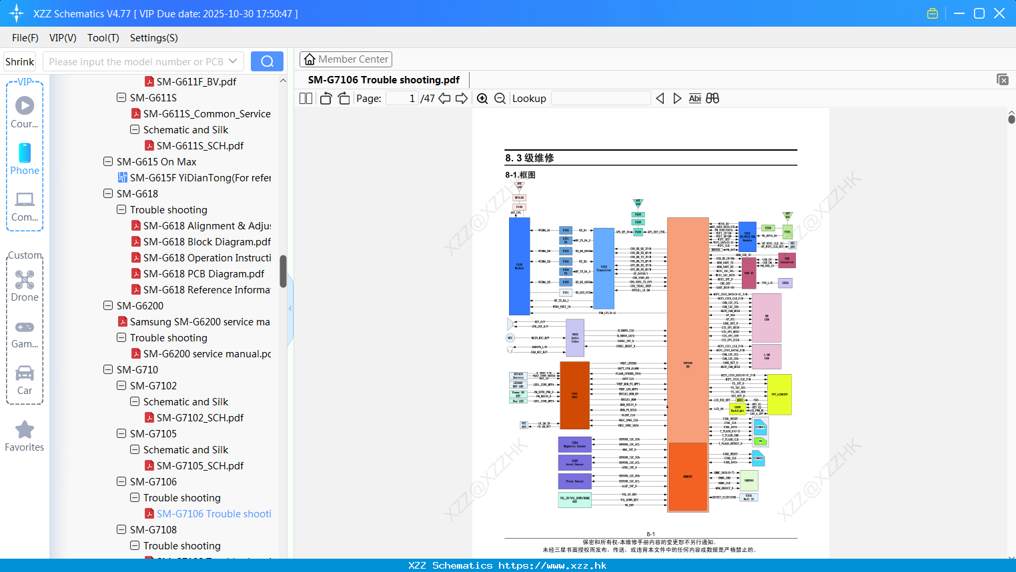The image size is (1016, 572).
Task: Find previous lookup match triangle
Action: pyautogui.click(x=660, y=99)
